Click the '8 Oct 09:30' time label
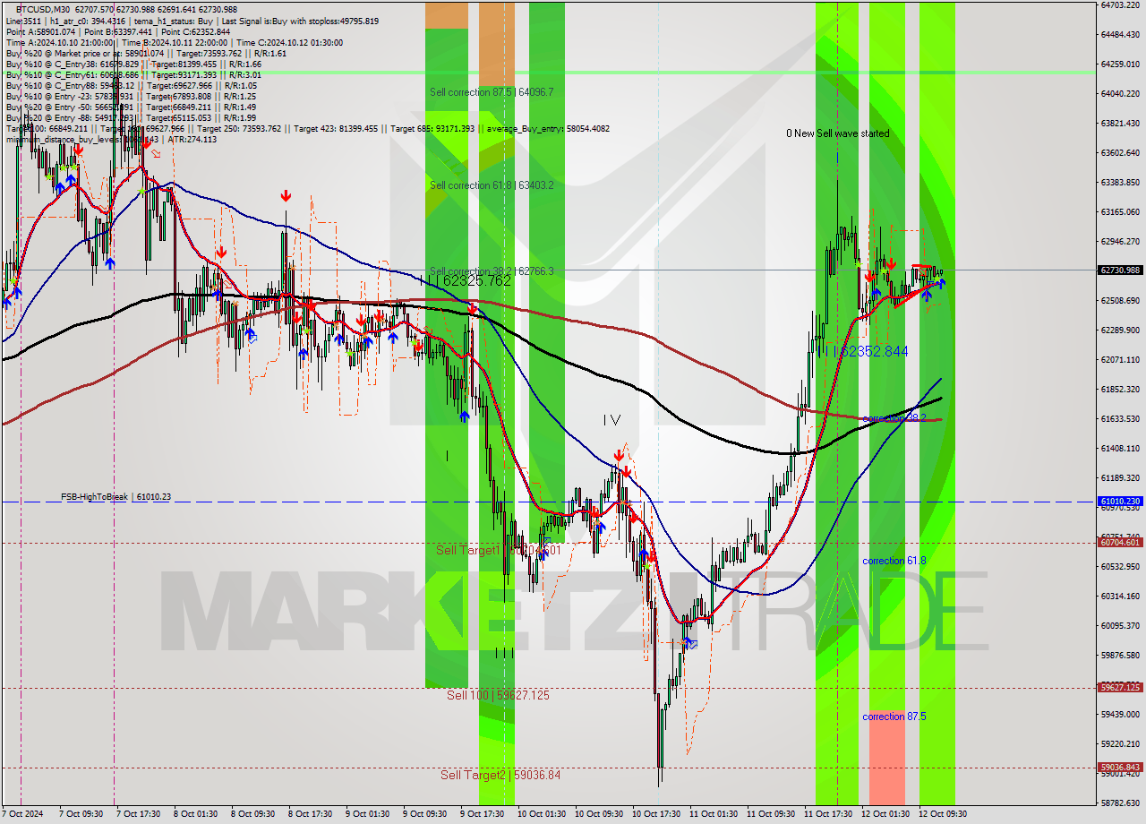The image size is (1146, 824). point(252,814)
